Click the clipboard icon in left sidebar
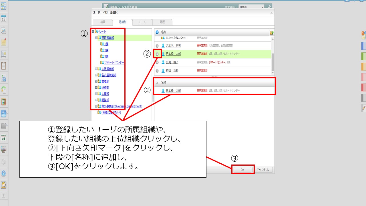The width and height of the screenshot is (366, 206). click(4, 66)
